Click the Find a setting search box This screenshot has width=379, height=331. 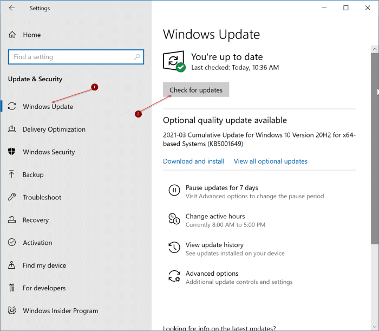[76, 57]
